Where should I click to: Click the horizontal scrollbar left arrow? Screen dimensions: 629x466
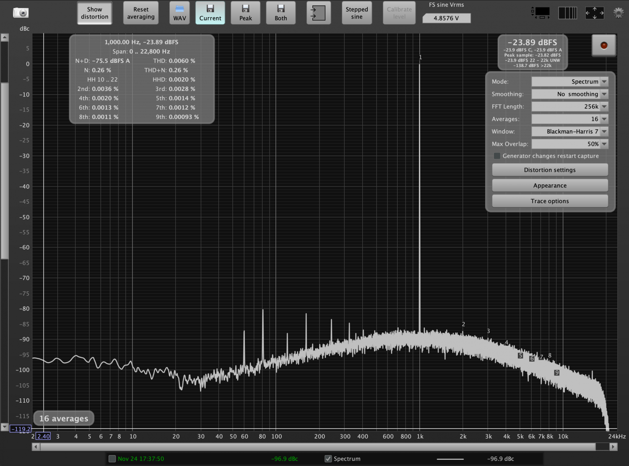(36, 447)
